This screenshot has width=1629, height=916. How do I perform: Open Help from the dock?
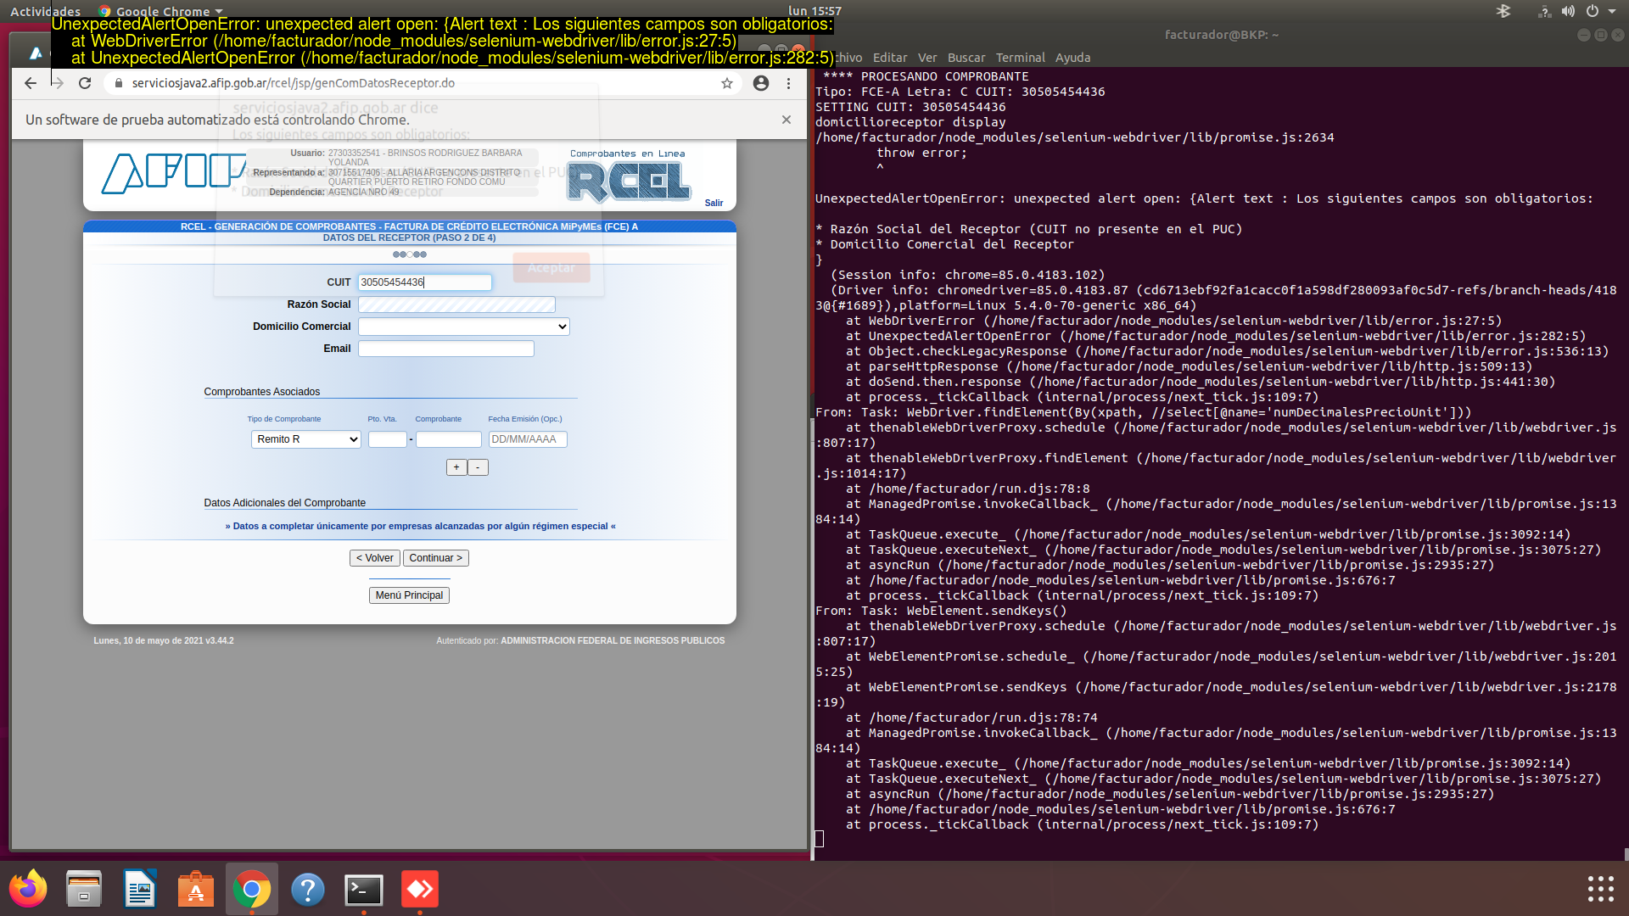click(308, 889)
